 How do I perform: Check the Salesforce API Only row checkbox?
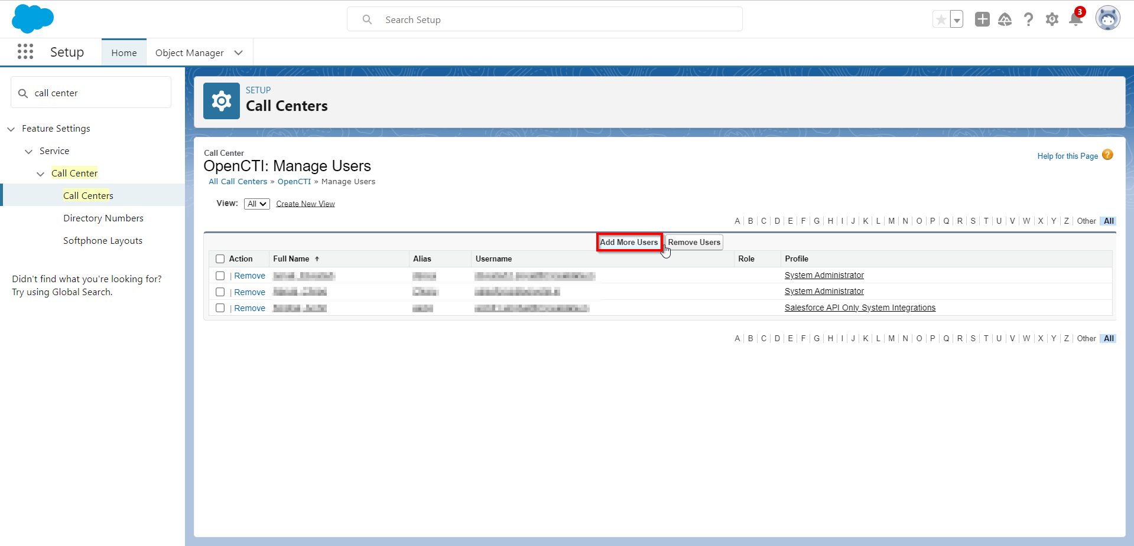tap(220, 308)
